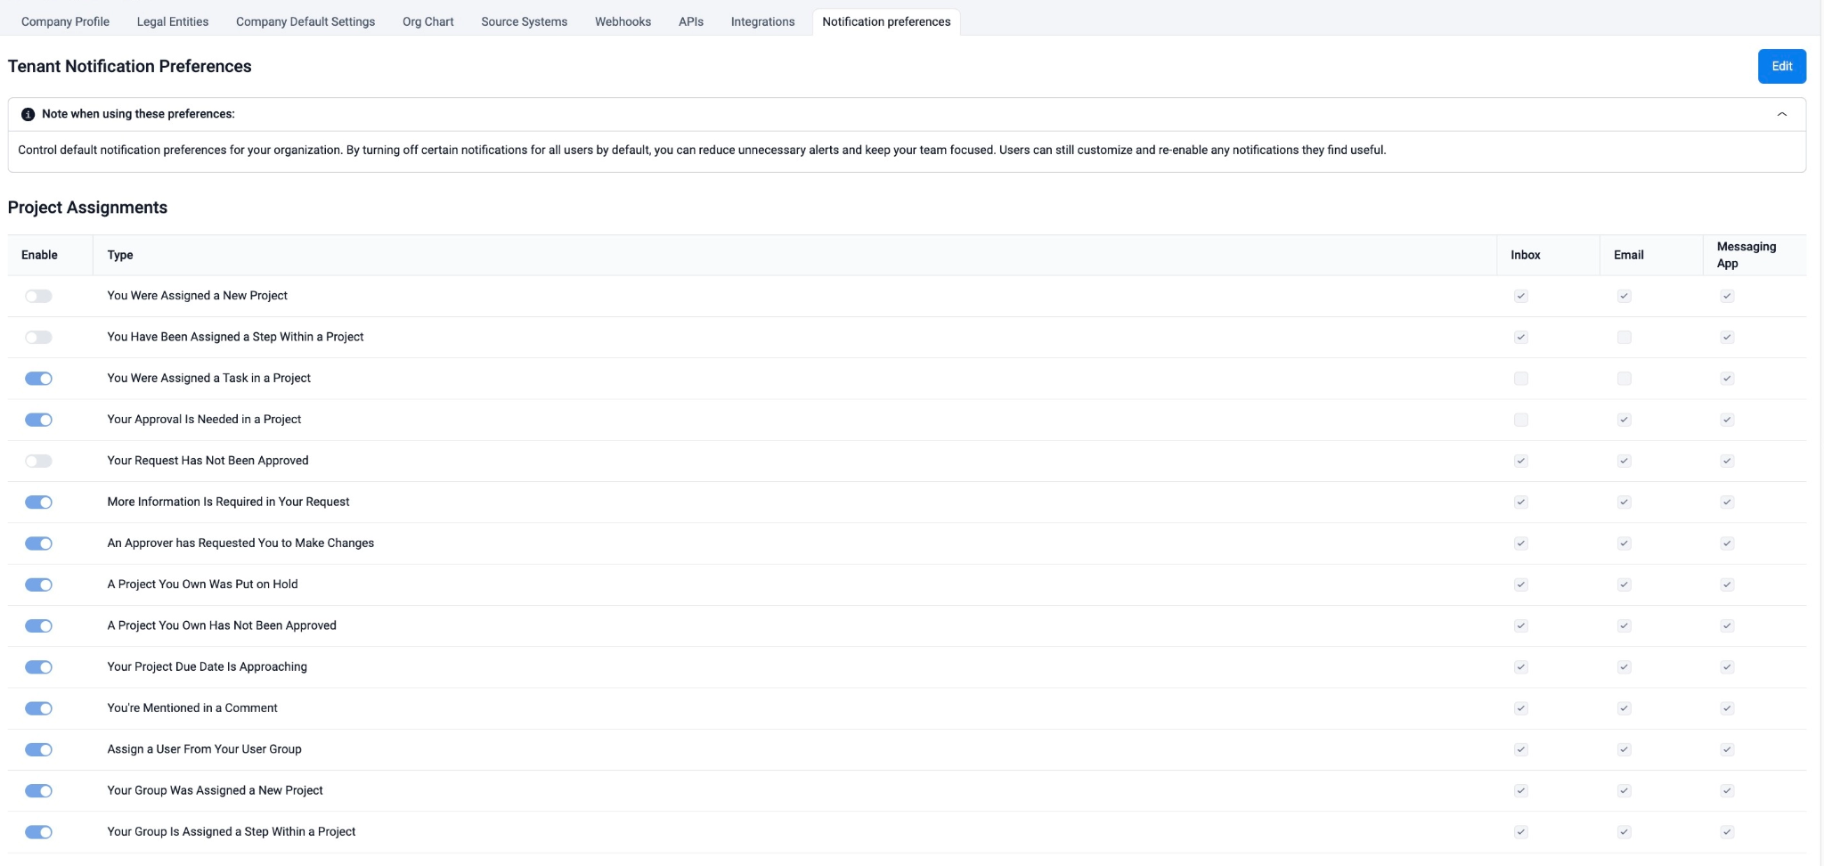Viewport: 1824px width, 866px height.
Task: Check Inbox for 'Your Approval Is Needed'
Action: [x=1520, y=420]
